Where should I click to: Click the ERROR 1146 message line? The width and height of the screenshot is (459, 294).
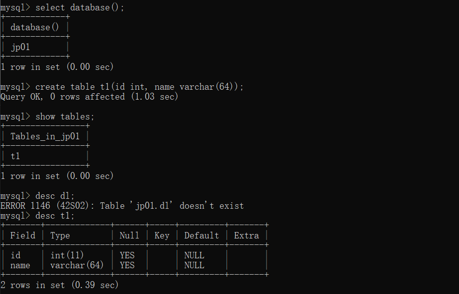[x=122, y=206]
